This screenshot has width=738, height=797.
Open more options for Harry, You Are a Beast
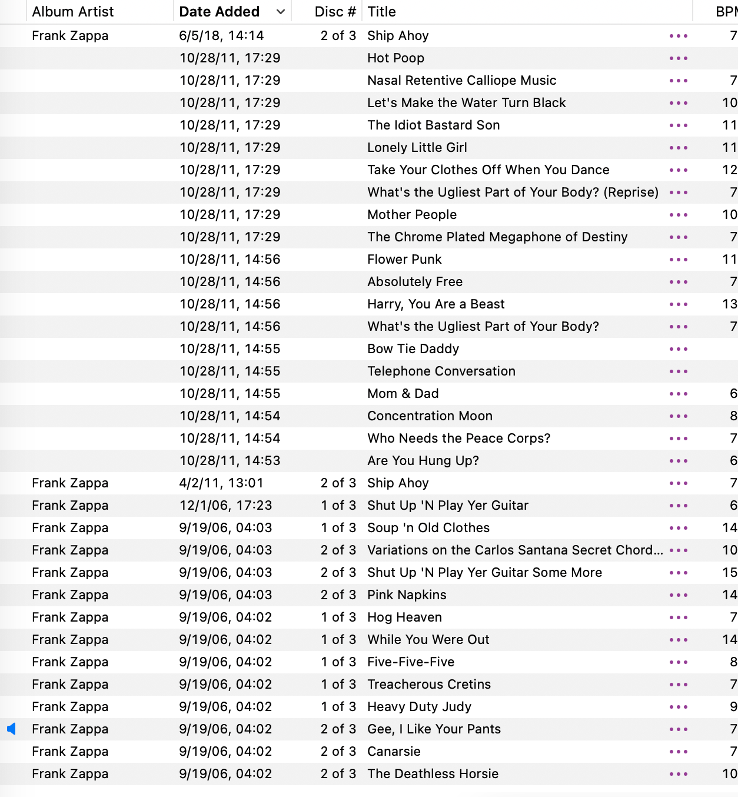pyautogui.click(x=679, y=304)
